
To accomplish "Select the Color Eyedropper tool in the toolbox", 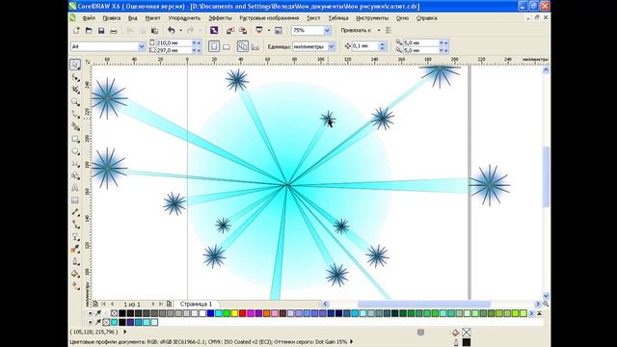I will coord(75,249).
